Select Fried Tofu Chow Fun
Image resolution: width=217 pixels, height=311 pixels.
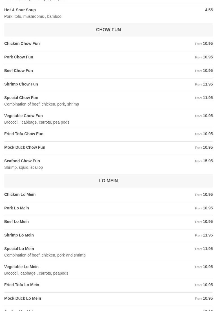pyautogui.click(x=24, y=134)
